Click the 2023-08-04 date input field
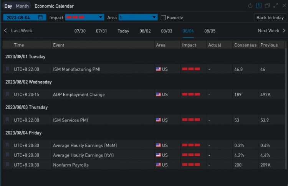The image size is (288, 186). 21,18
